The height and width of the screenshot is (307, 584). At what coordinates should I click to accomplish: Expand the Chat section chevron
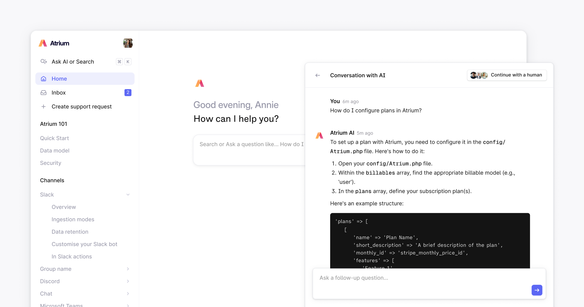[128, 294]
